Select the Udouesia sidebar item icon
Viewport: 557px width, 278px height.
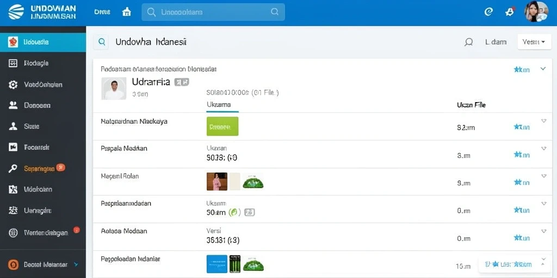click(13, 42)
